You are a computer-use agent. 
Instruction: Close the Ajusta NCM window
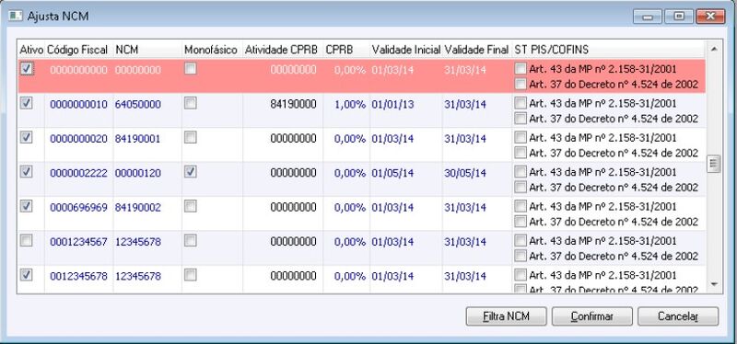tap(711, 17)
